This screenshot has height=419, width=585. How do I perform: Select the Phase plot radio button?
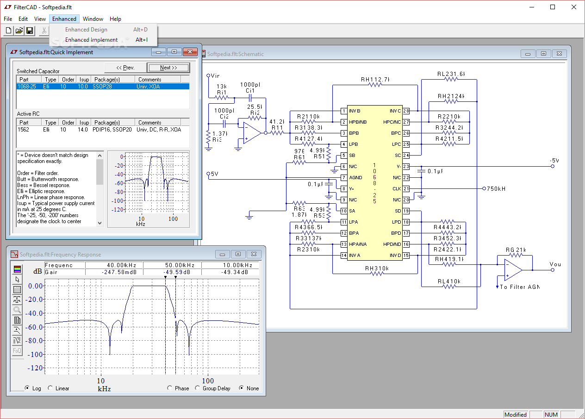point(170,388)
